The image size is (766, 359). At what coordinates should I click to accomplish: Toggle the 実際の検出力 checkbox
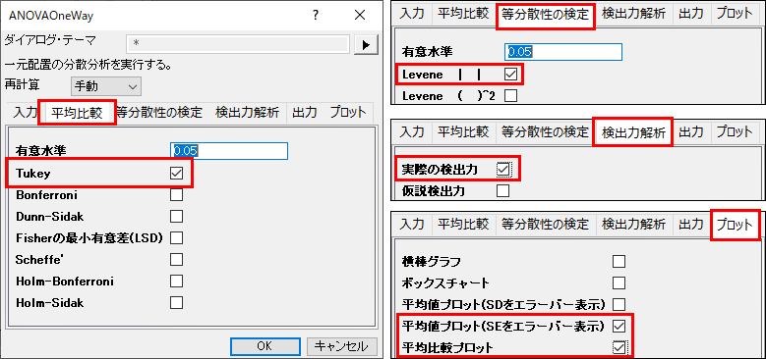click(x=503, y=169)
